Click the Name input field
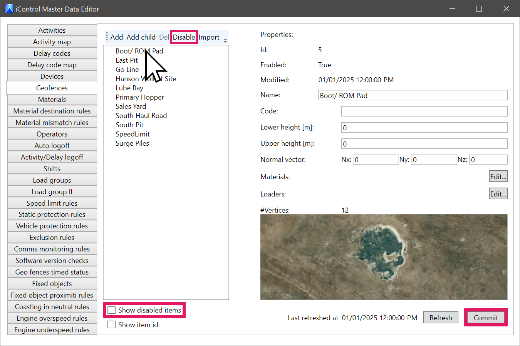 pyautogui.click(x=413, y=95)
